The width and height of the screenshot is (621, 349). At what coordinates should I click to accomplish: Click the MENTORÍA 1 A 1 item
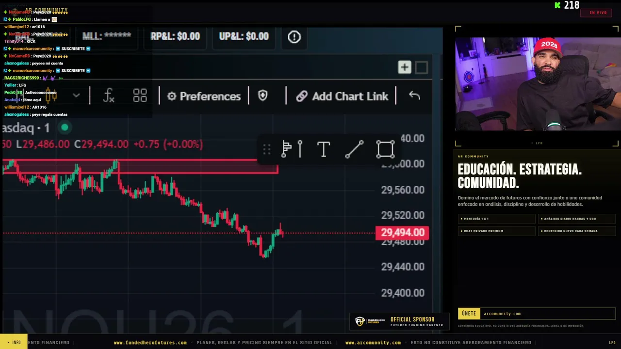pos(496,219)
